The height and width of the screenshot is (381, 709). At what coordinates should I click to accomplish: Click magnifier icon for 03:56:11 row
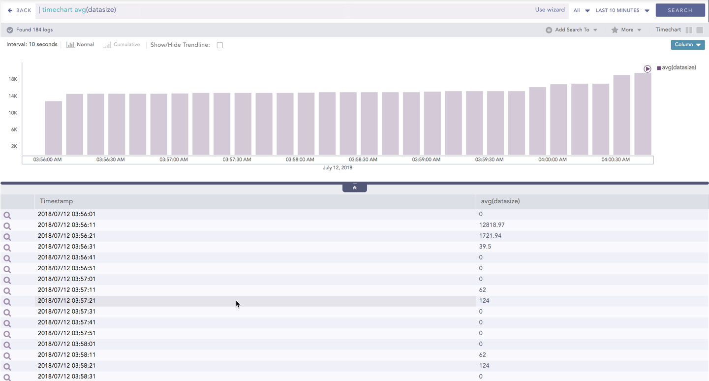tap(7, 226)
